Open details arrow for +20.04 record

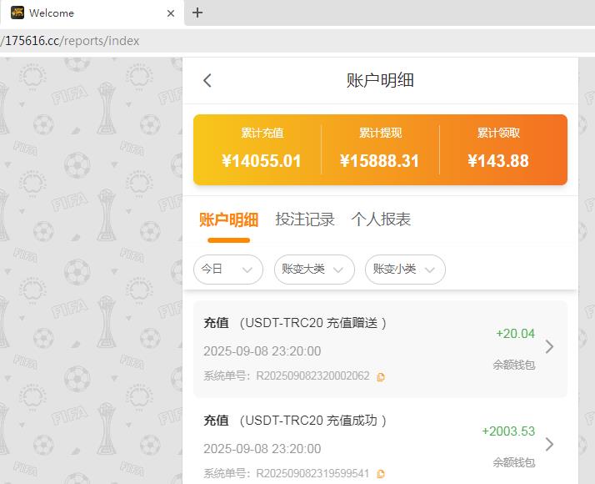549,347
